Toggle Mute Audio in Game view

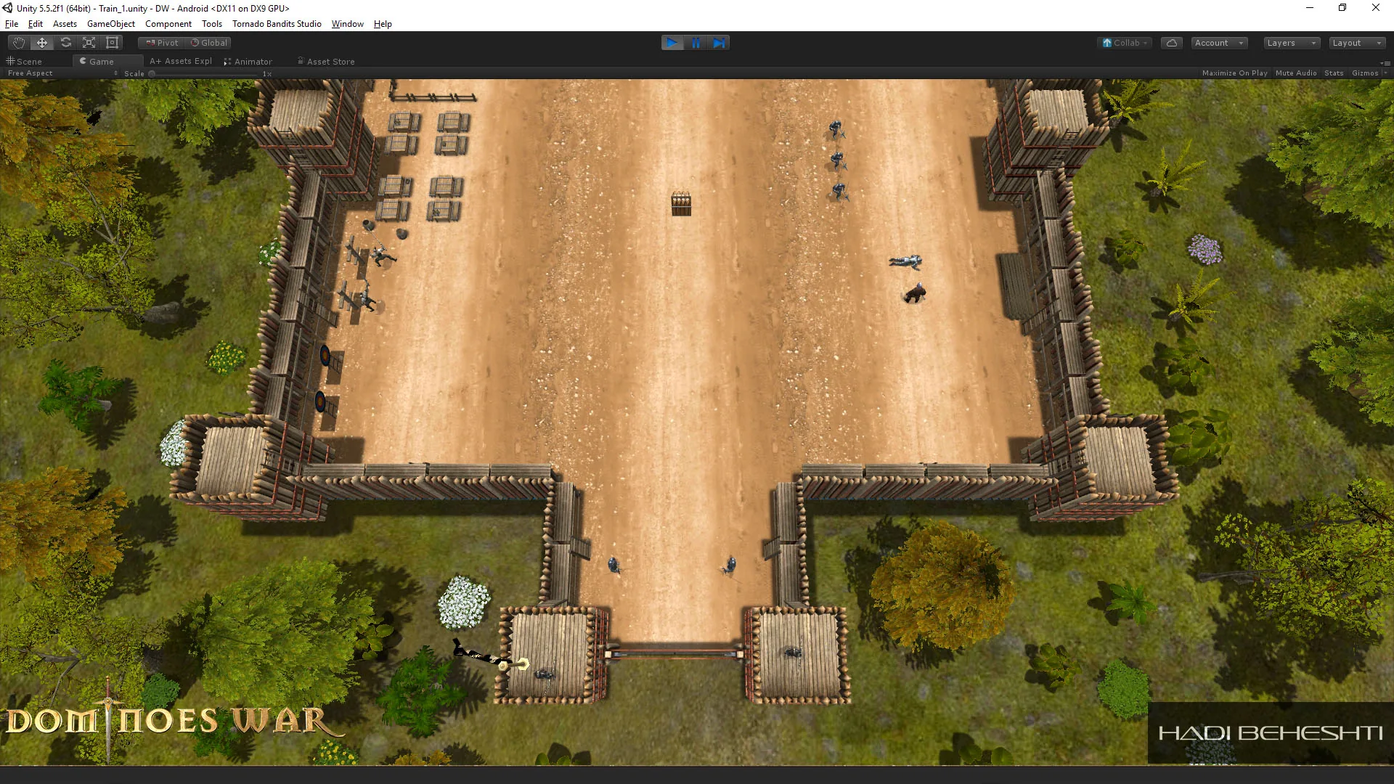(x=1296, y=73)
